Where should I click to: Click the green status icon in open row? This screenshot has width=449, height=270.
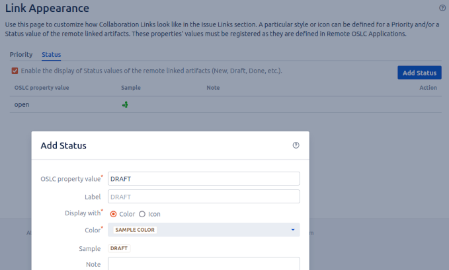click(125, 105)
